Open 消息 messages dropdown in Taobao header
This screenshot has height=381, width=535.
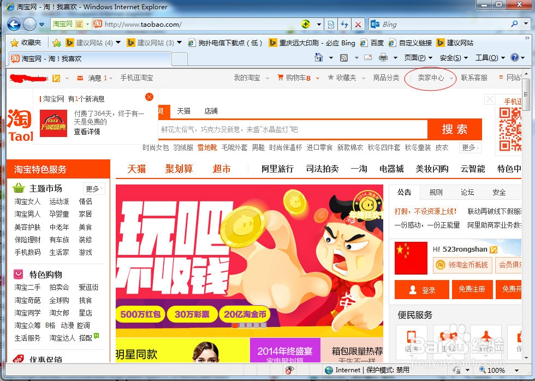click(x=94, y=78)
